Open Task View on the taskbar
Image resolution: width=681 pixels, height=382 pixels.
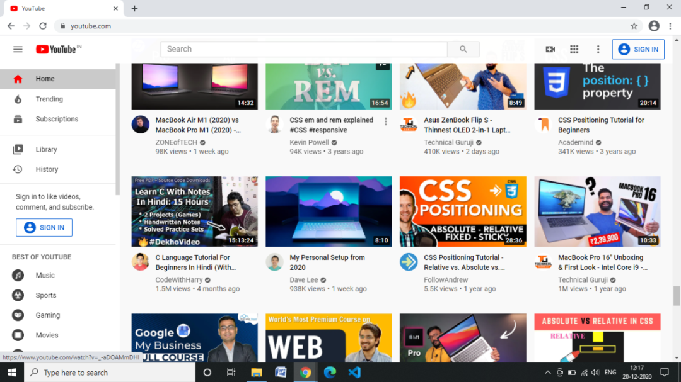click(x=231, y=373)
